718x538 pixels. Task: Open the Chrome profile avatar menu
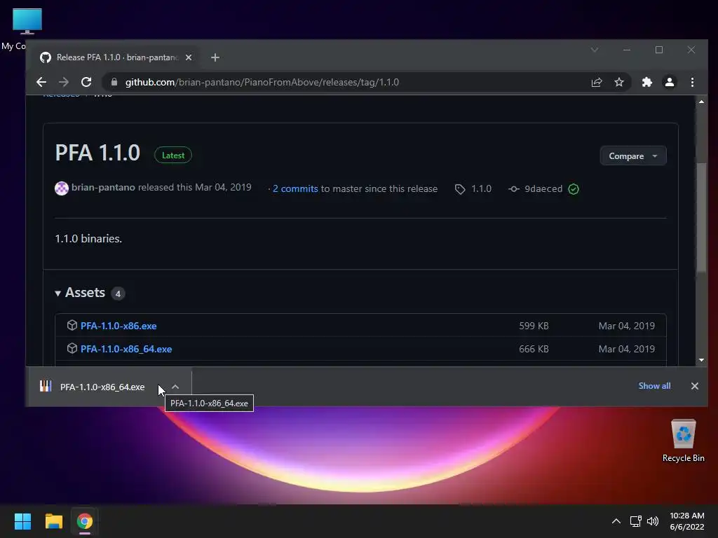[x=670, y=83]
